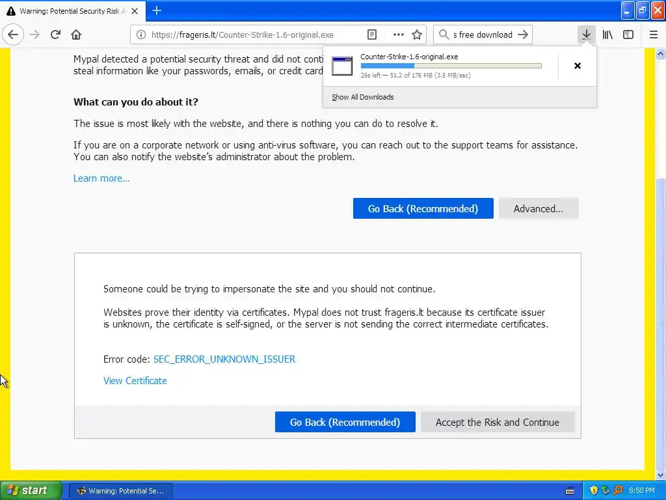Toggle the sidebar icon
The image size is (666, 500).
point(628,35)
